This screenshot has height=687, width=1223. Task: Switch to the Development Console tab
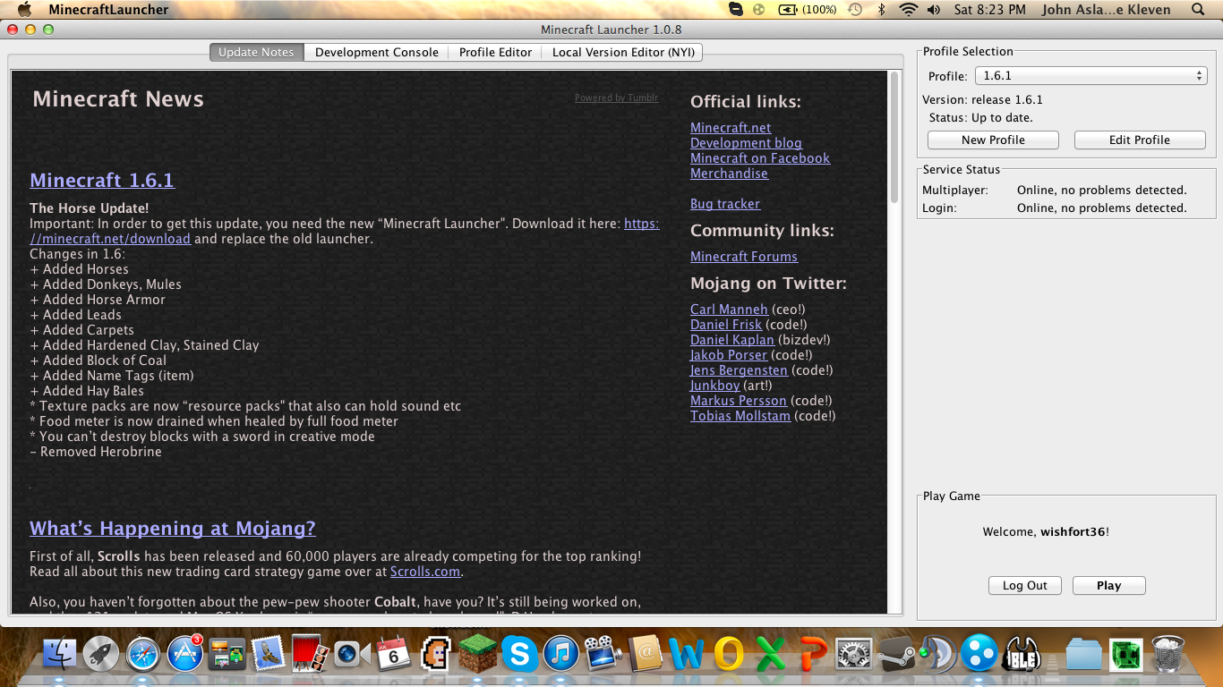point(377,52)
